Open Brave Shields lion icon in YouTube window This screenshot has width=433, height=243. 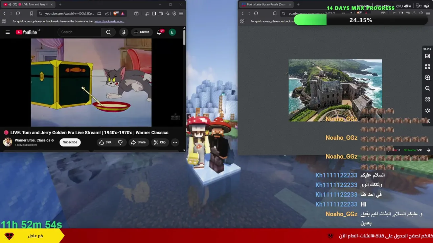(116, 13)
